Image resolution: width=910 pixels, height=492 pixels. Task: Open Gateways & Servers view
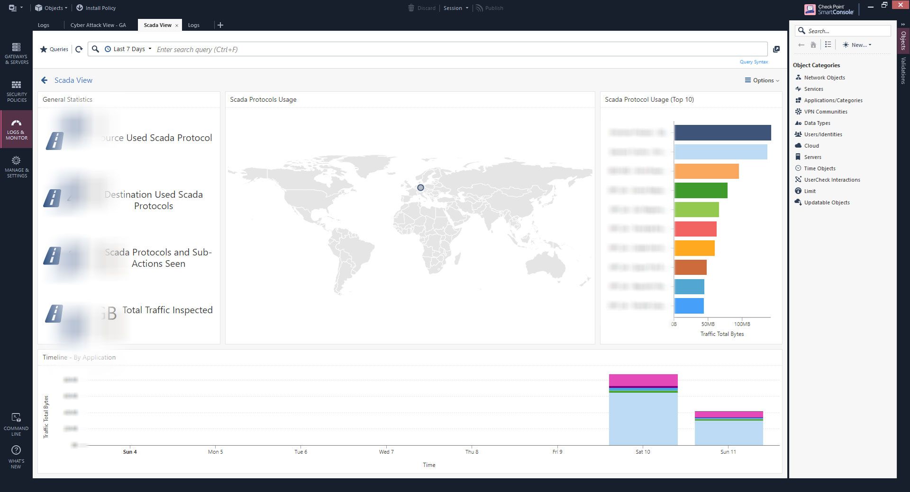point(16,53)
